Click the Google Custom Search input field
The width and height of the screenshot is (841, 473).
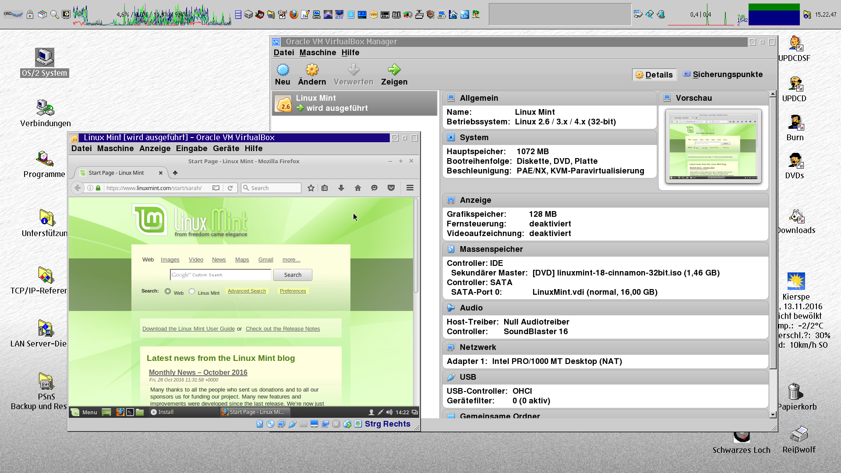(x=220, y=275)
